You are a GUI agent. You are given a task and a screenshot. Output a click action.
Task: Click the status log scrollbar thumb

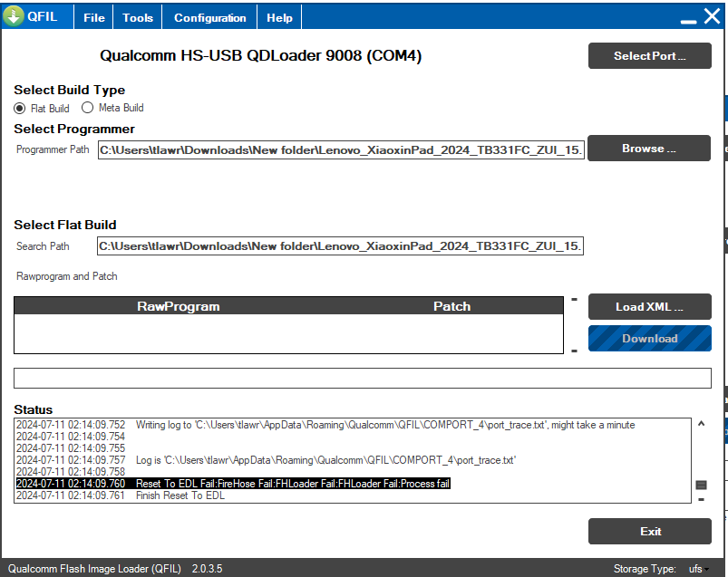(x=701, y=486)
